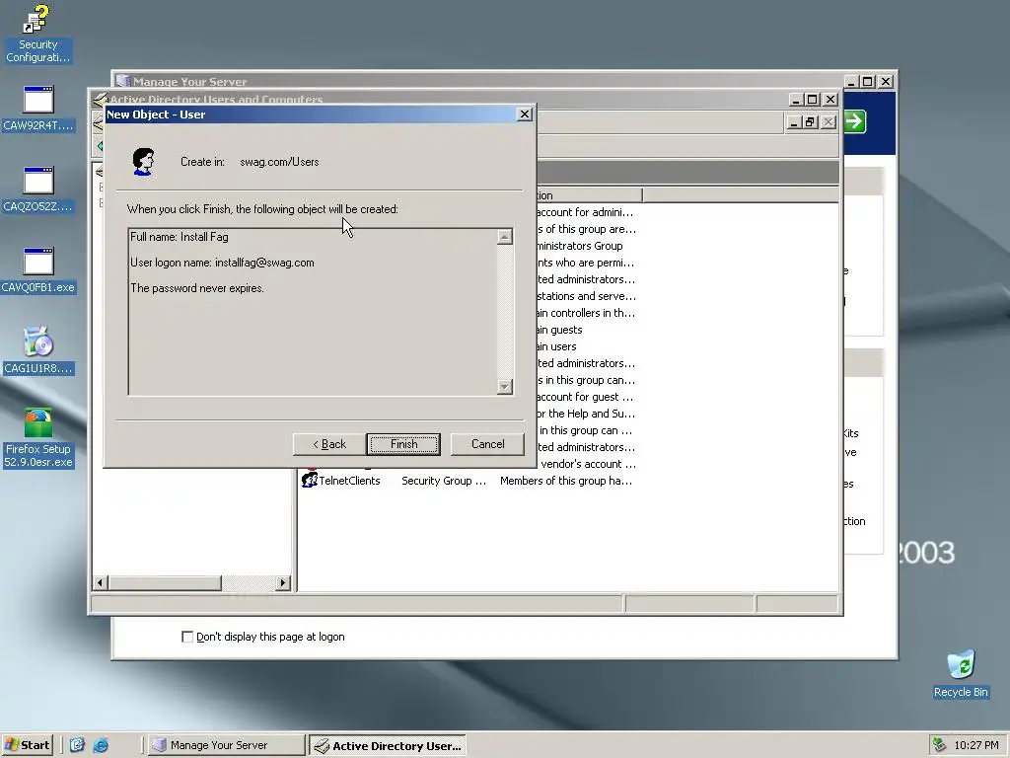
Task: Select 'The password never expires.' line
Action: (197, 288)
